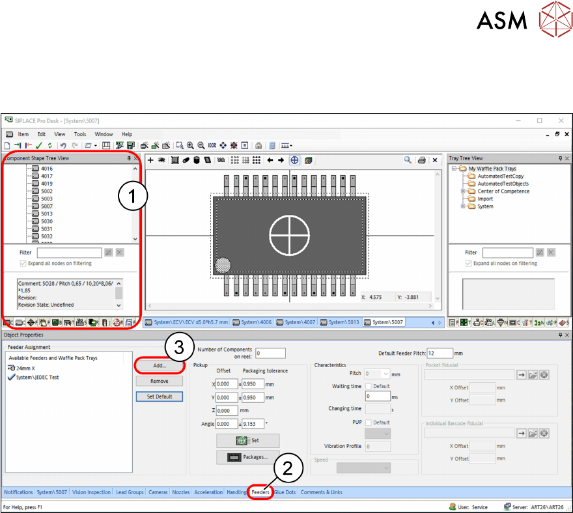573x513 pixels.
Task: Enable the PUP Default checkbox
Action: pyautogui.click(x=369, y=423)
